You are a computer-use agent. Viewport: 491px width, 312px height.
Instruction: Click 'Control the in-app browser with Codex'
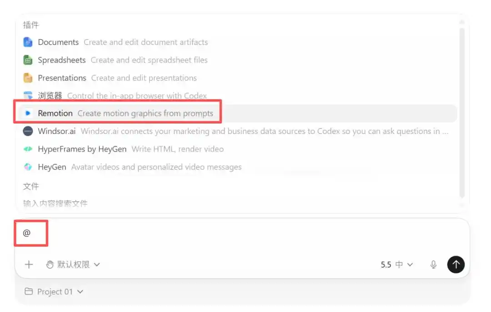coord(137,95)
